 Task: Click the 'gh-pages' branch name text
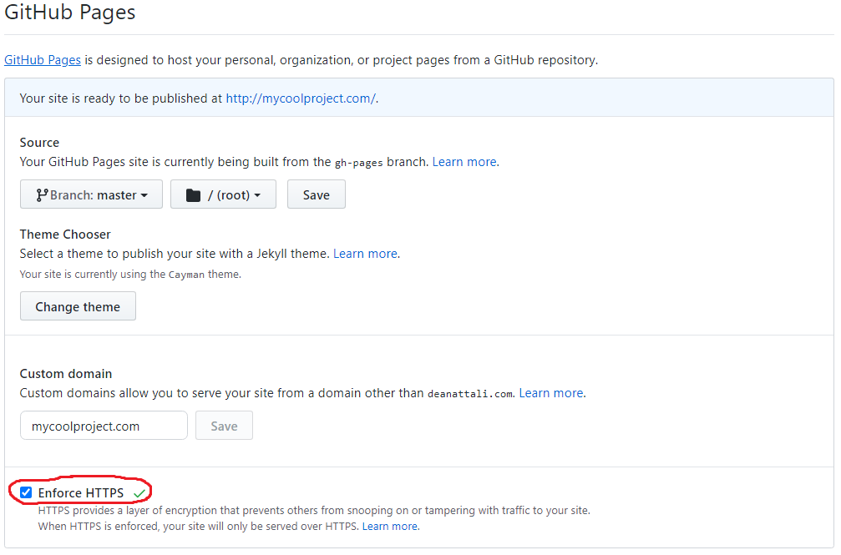[359, 163]
